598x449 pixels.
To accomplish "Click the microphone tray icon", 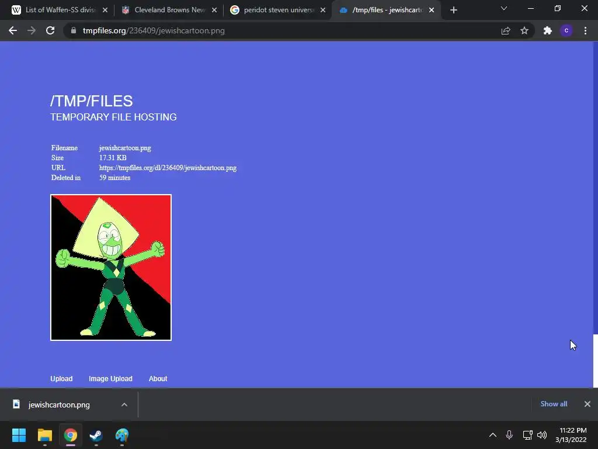I will click(509, 435).
